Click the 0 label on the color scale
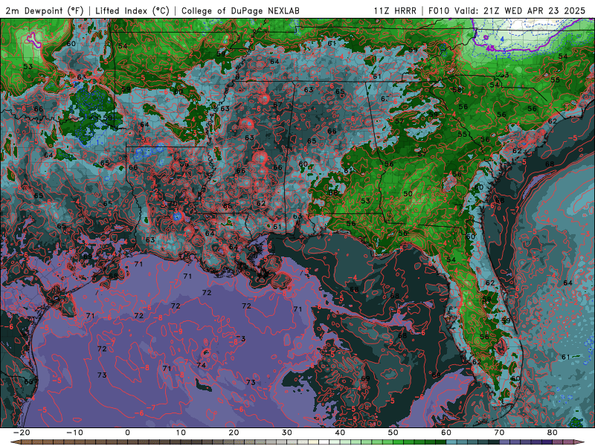The height and width of the screenshot is (446, 595). pyautogui.click(x=127, y=433)
